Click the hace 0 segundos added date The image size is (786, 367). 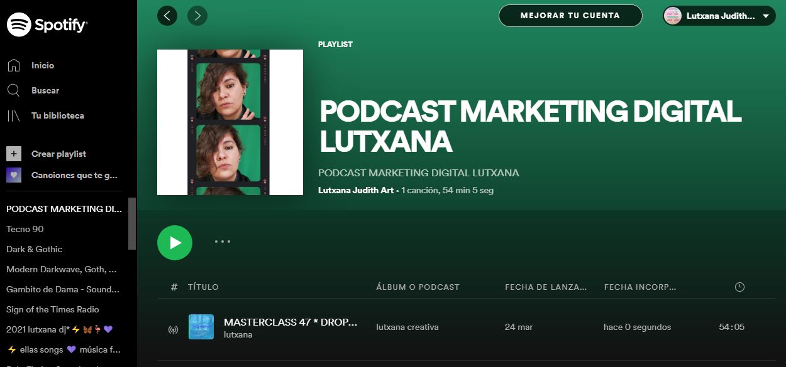(637, 327)
